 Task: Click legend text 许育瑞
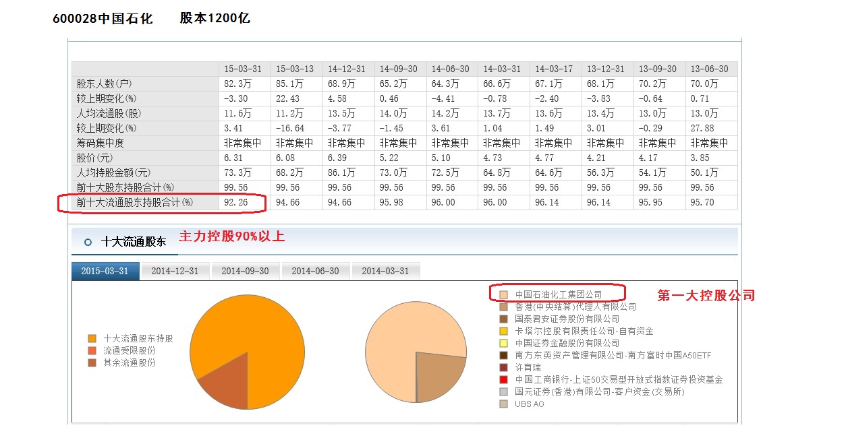coord(528,367)
